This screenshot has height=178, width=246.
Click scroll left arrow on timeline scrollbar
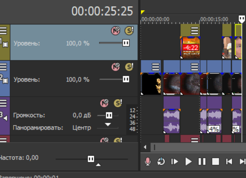[x=145, y=147]
